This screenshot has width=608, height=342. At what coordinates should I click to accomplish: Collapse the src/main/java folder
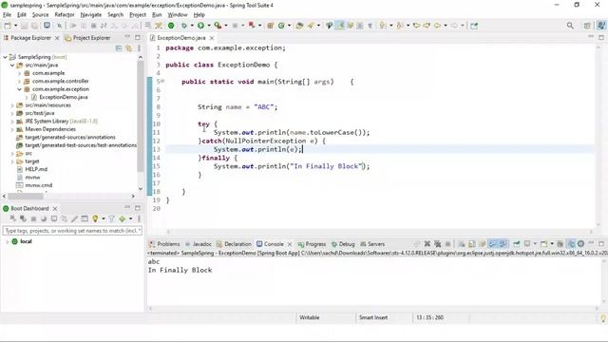point(12,66)
